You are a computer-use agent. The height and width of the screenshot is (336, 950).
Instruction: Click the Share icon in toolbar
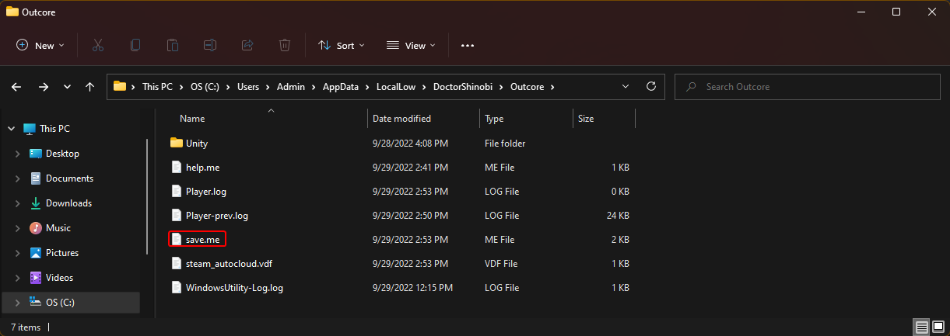247,45
